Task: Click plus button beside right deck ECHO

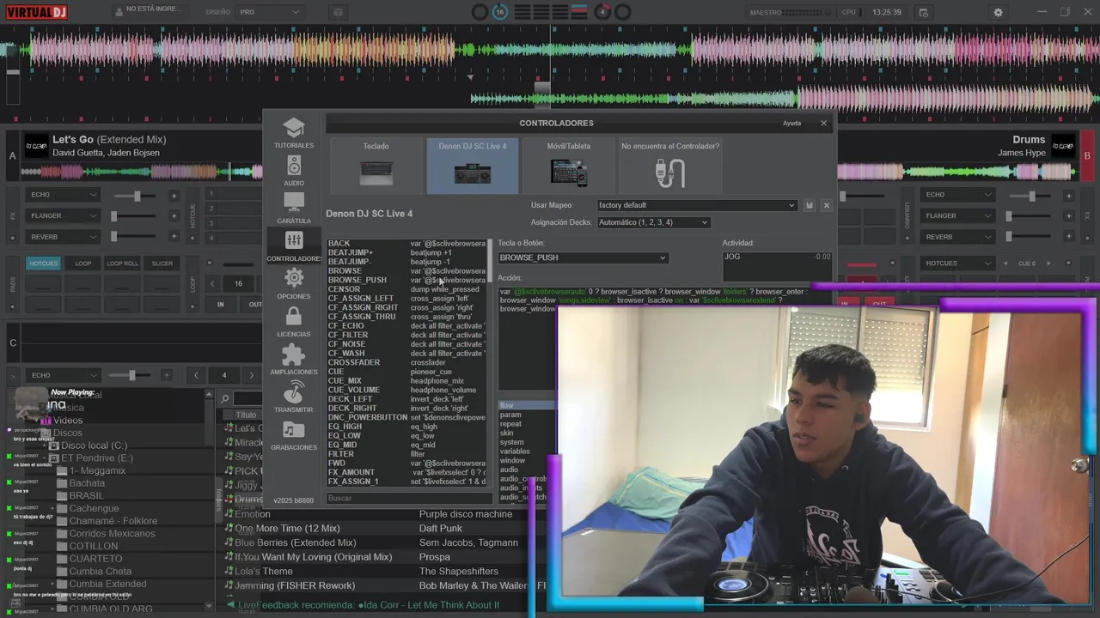Action: click(1068, 196)
